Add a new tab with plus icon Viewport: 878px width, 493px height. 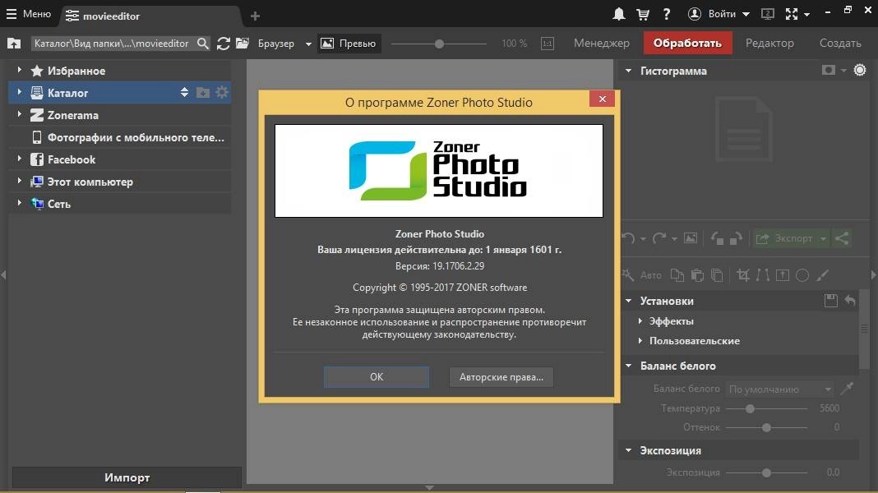255,16
